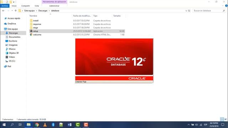Select the stage folder icon
This screenshot has height=128, width=228.
(31, 28)
